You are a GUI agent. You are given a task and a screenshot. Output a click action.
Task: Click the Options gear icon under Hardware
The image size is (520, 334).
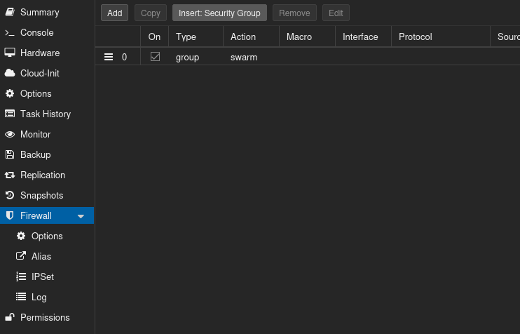click(x=10, y=94)
